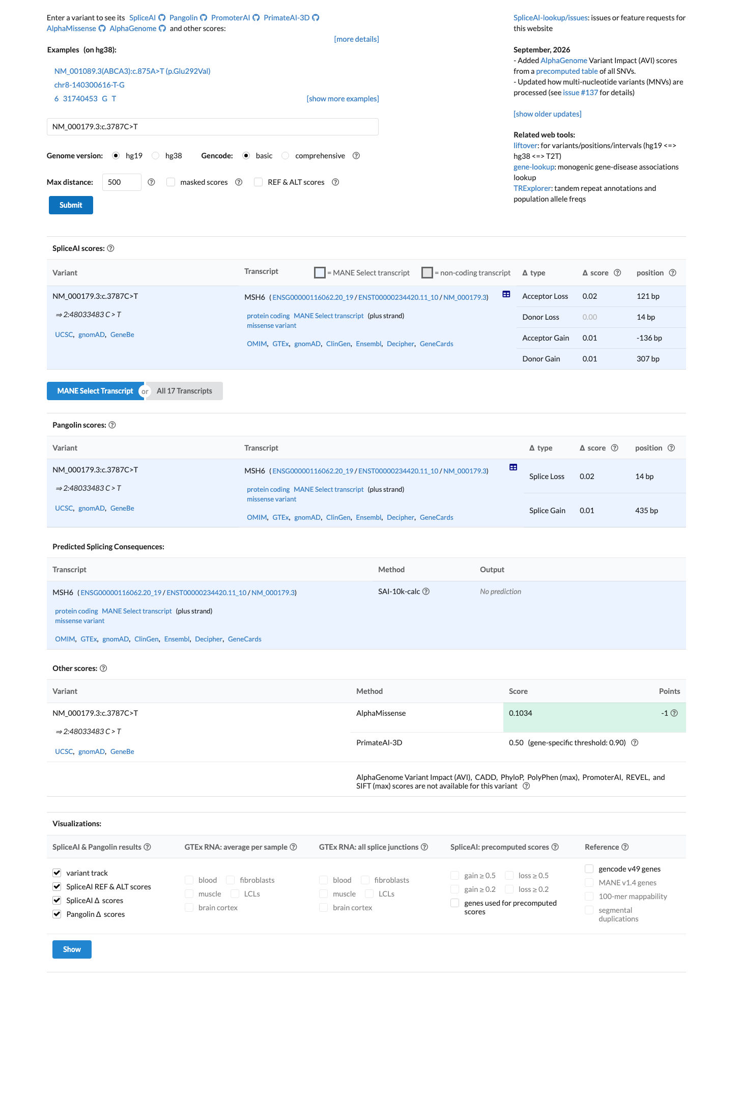Check gencode v49 genes reference
Image resolution: width=740 pixels, height=1120 pixels.
click(x=589, y=869)
